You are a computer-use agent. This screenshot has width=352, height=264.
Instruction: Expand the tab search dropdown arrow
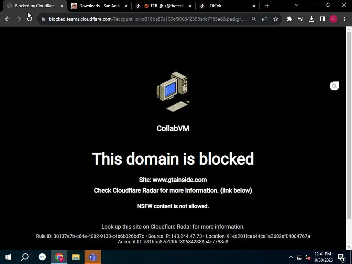click(x=297, y=5)
